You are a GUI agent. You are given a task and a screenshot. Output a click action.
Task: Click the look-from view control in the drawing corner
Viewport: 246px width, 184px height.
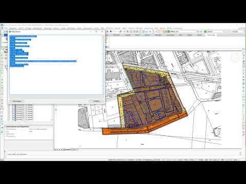pos(235,58)
